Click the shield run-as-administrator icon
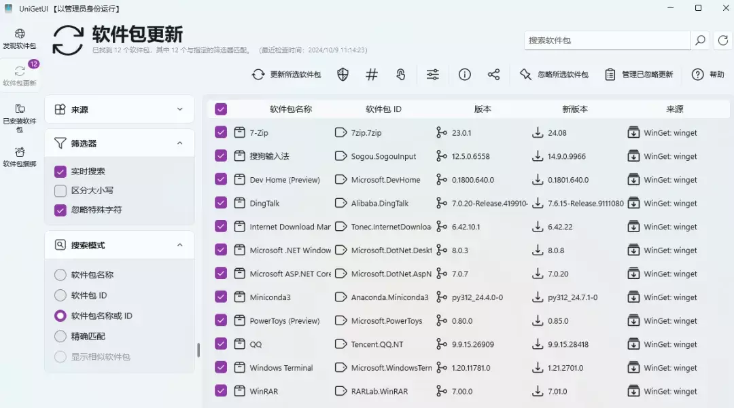 pos(343,74)
